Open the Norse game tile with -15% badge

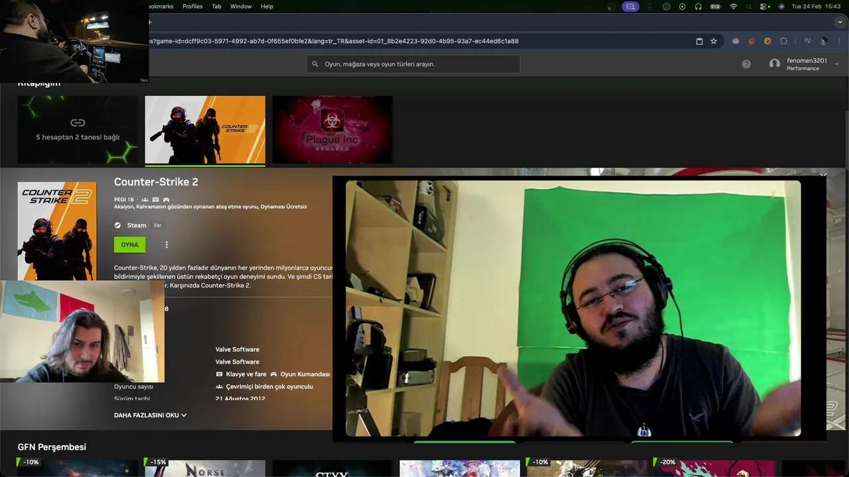205,468
